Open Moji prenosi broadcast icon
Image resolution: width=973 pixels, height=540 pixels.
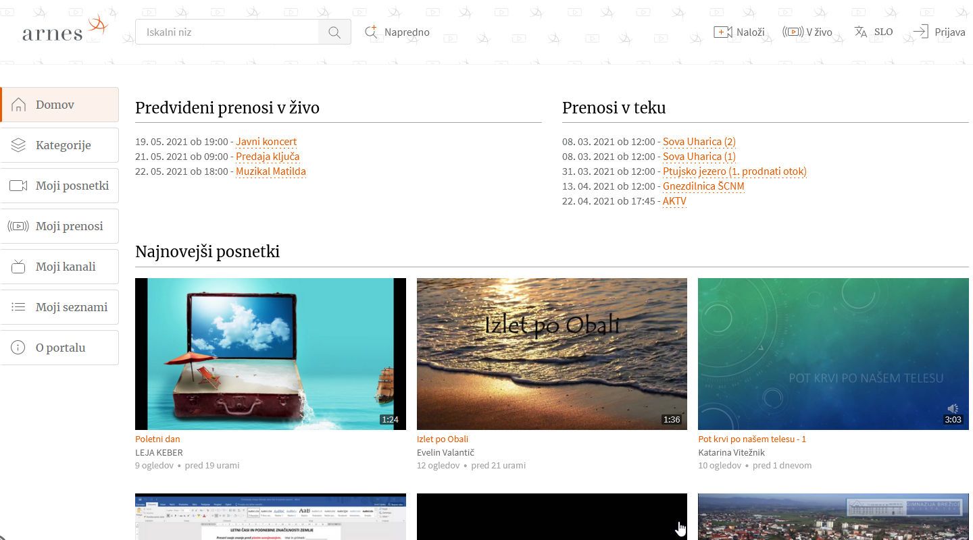18,225
